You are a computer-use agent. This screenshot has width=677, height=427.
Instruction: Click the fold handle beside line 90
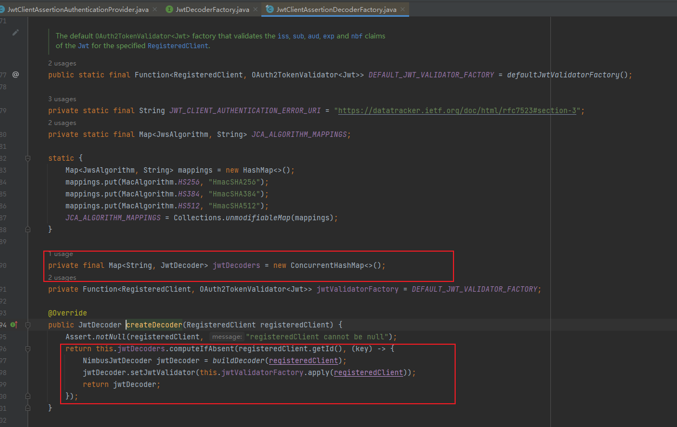28,265
